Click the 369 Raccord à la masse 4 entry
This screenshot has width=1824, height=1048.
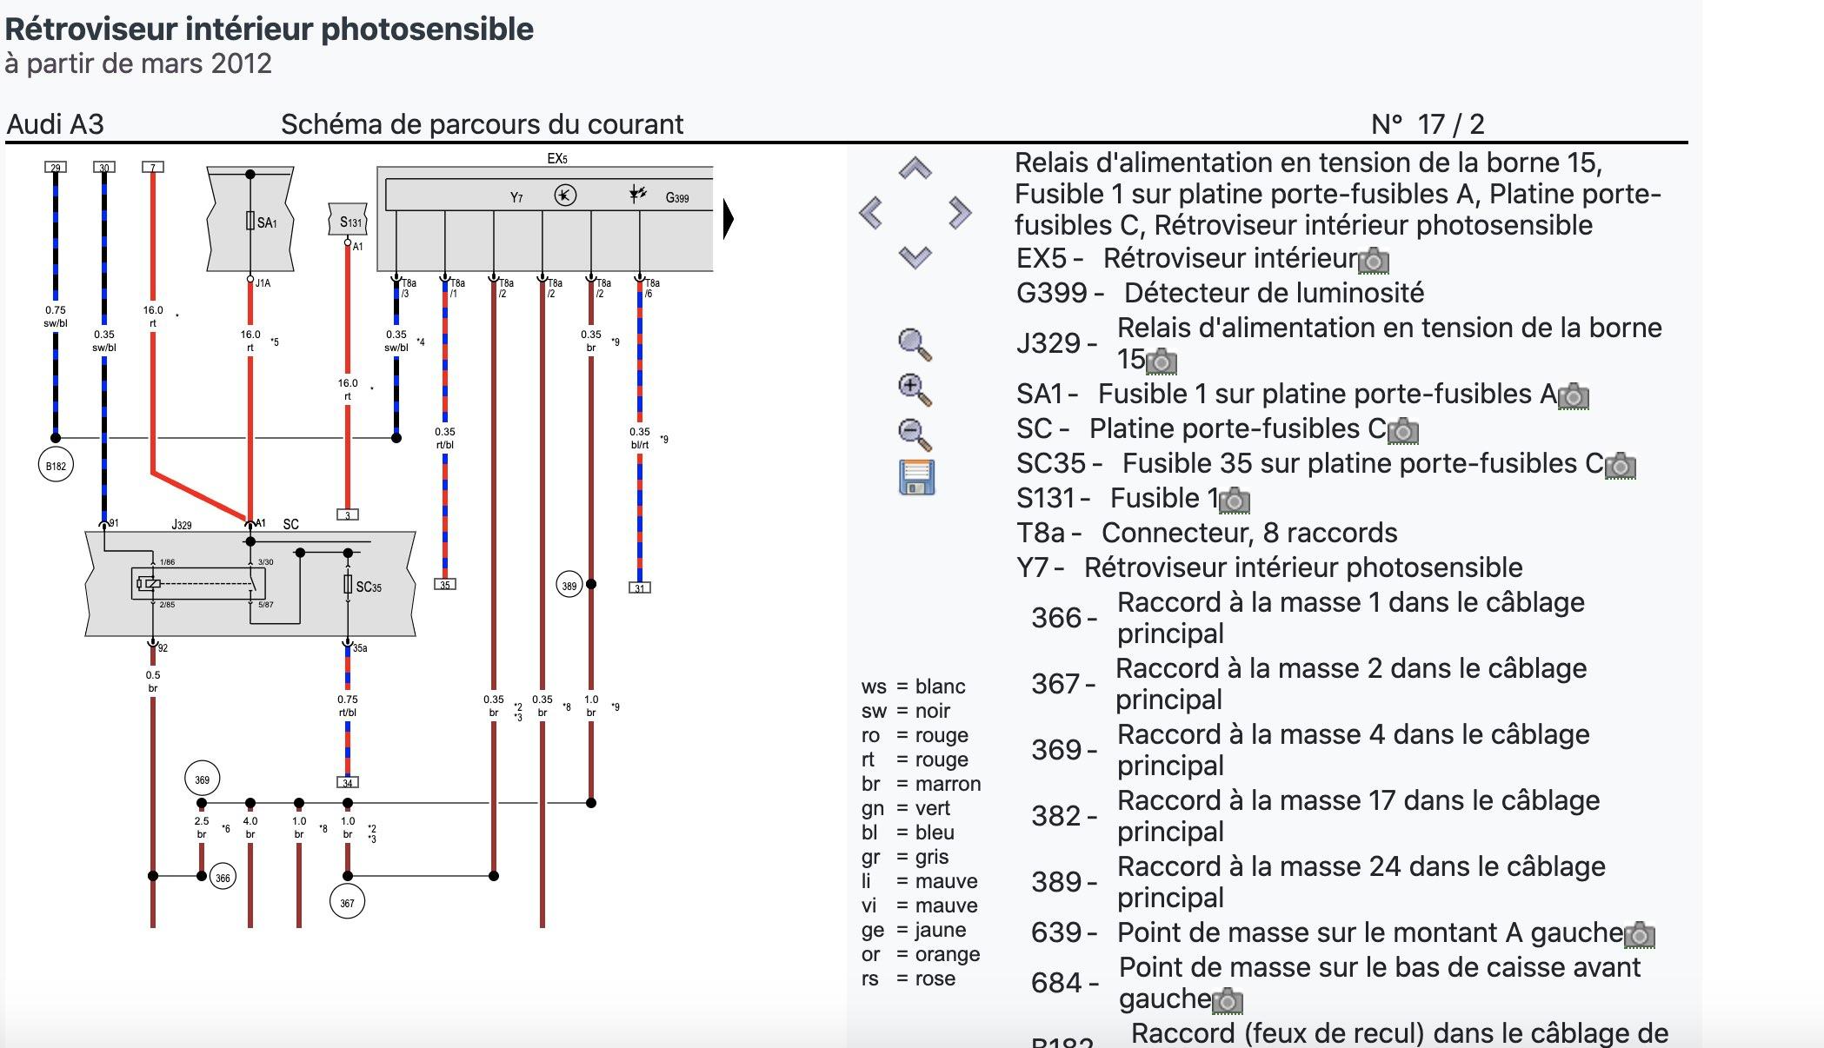[x=1310, y=750]
